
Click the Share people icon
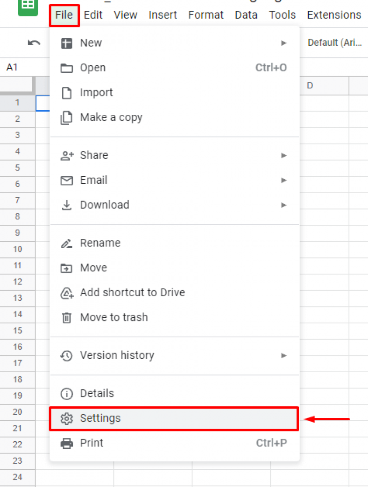[66, 155]
